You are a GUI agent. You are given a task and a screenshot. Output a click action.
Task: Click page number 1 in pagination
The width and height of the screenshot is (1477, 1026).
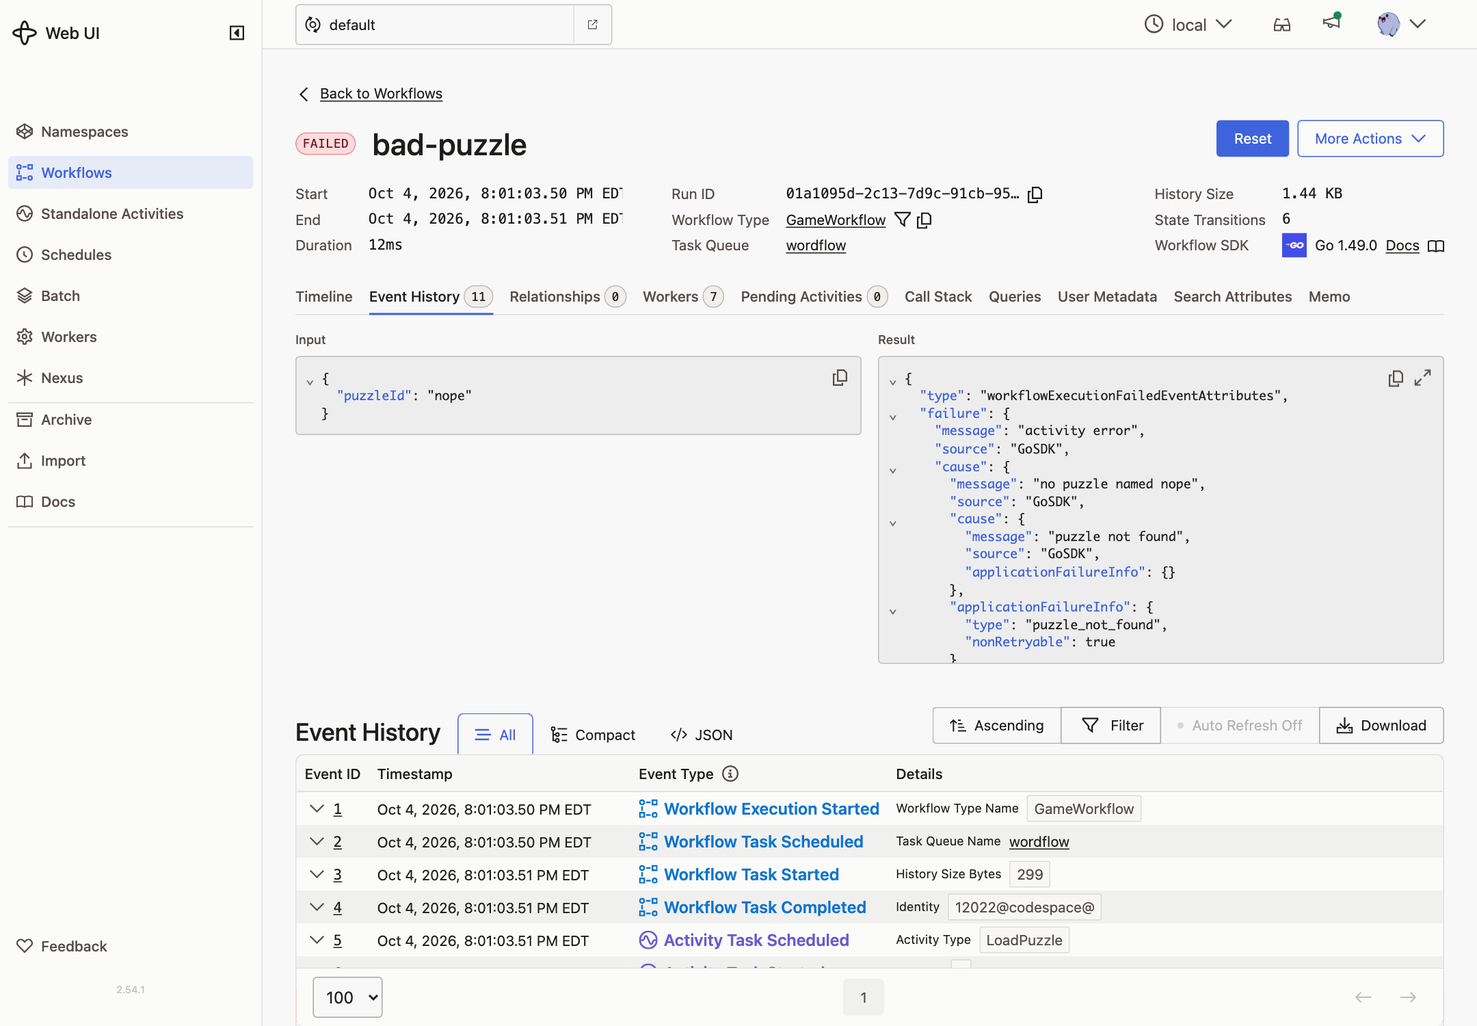point(864,997)
